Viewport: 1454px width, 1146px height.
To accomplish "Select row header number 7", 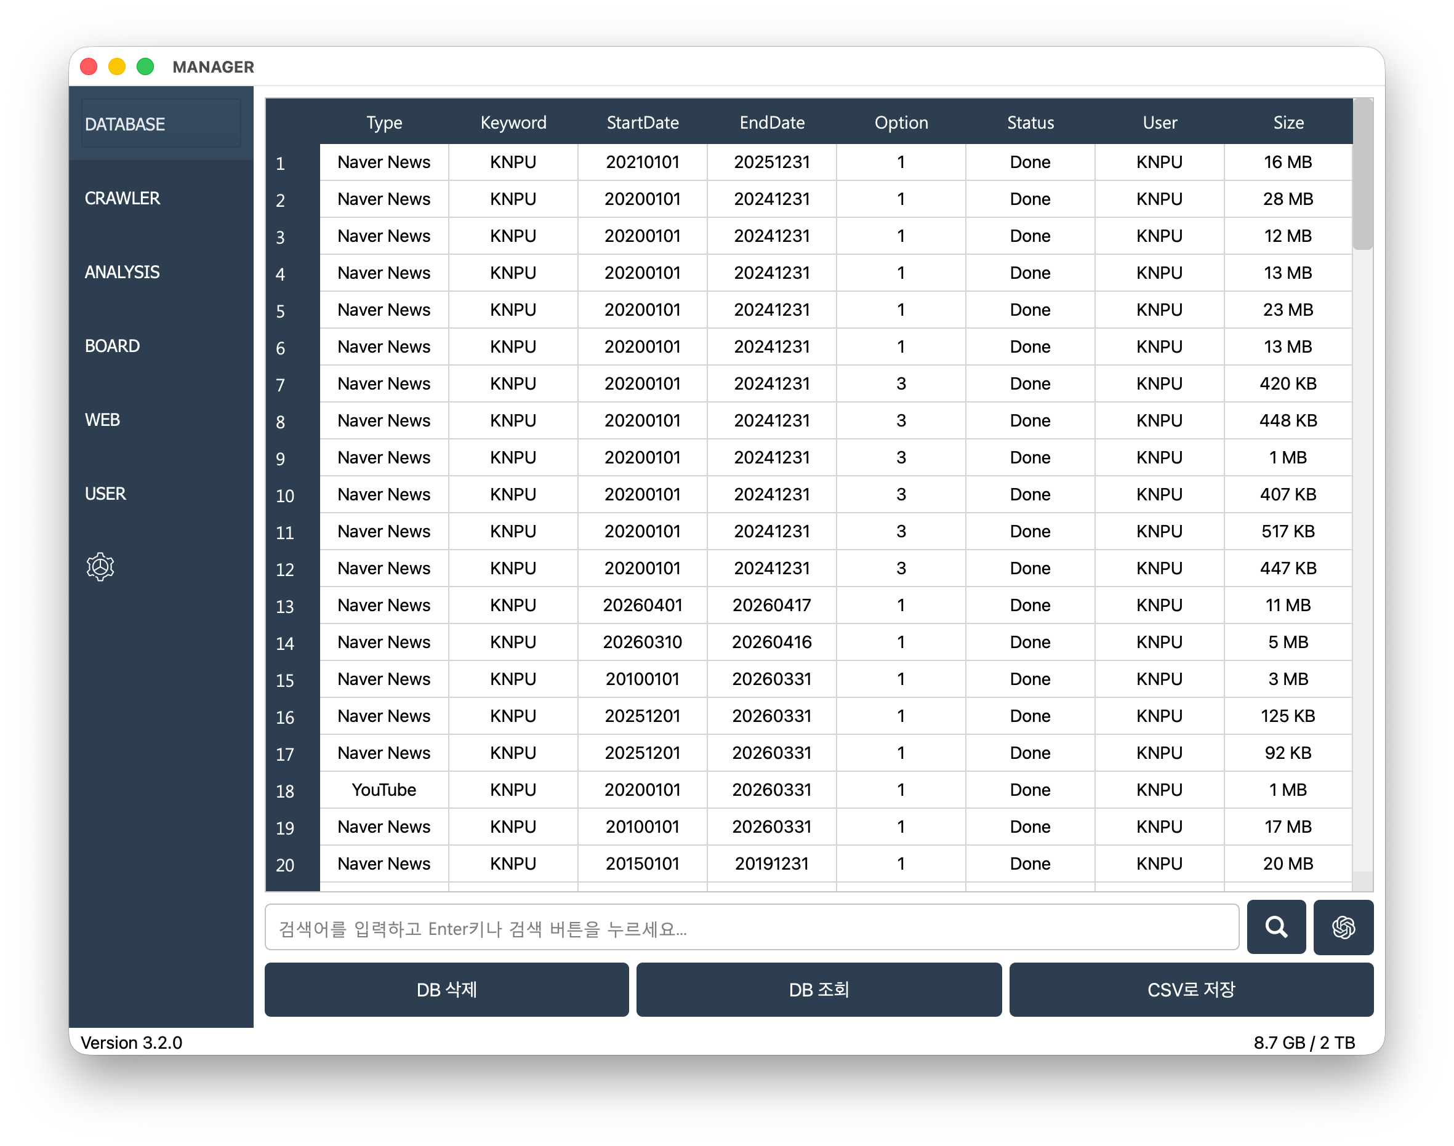I will pyautogui.click(x=292, y=384).
